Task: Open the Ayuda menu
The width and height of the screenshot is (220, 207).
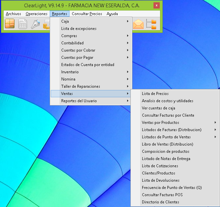Action: click(x=112, y=14)
